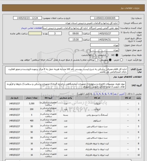Screen dimensions: 147x161
Task: Tick the اسناد خزانه اسلامی payment checkbox
Action: [x=97, y=60]
